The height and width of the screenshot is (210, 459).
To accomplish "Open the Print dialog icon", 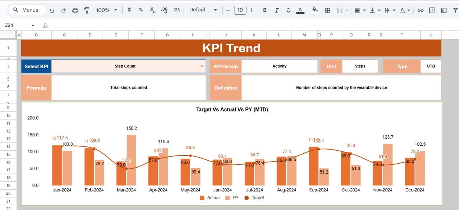I will 75,10.
